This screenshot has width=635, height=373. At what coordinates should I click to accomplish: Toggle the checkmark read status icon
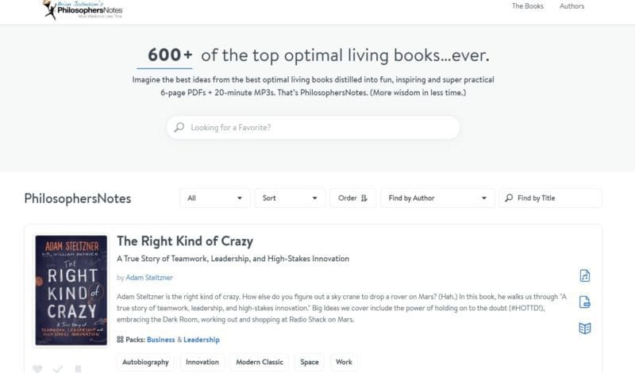[58, 369]
